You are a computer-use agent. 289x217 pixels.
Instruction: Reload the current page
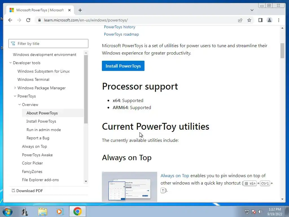click(28, 20)
